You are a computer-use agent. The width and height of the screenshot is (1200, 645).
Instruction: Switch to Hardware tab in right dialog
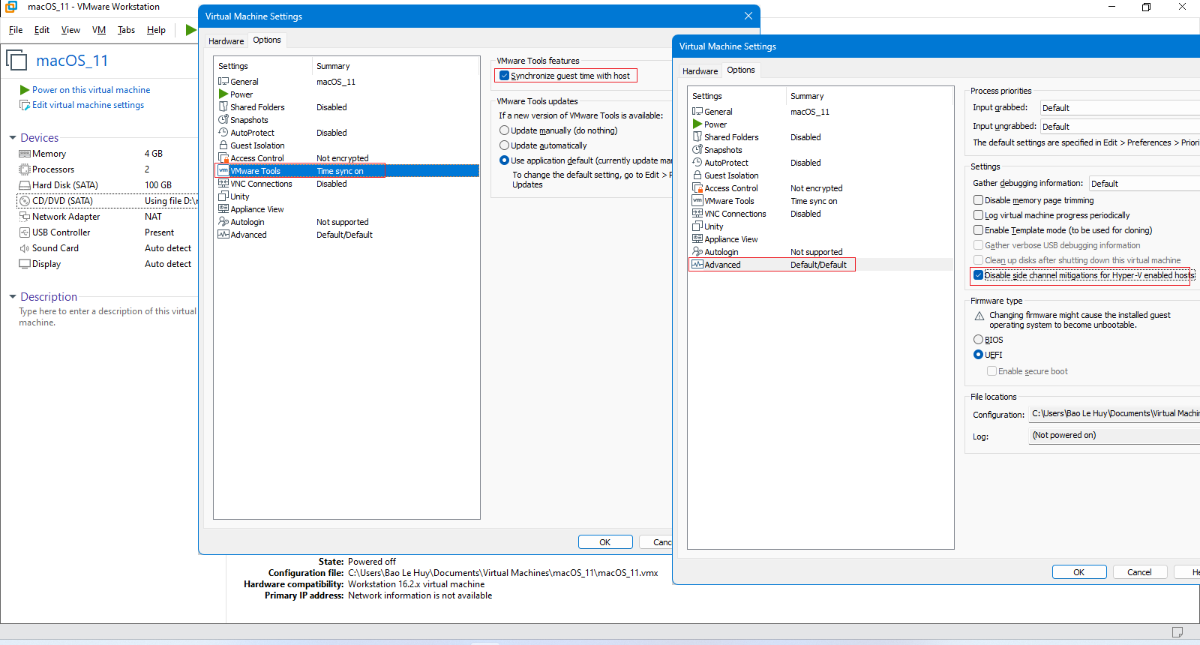pyautogui.click(x=700, y=71)
